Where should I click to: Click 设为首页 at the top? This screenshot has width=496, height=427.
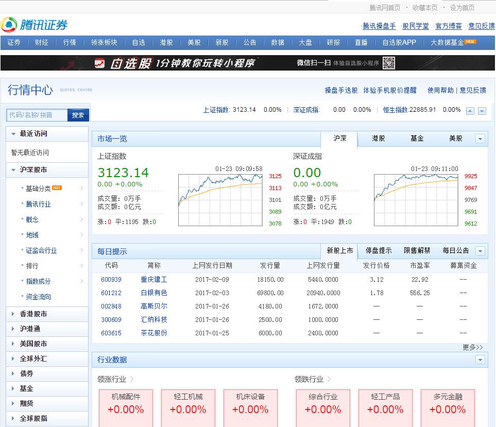[x=462, y=8]
